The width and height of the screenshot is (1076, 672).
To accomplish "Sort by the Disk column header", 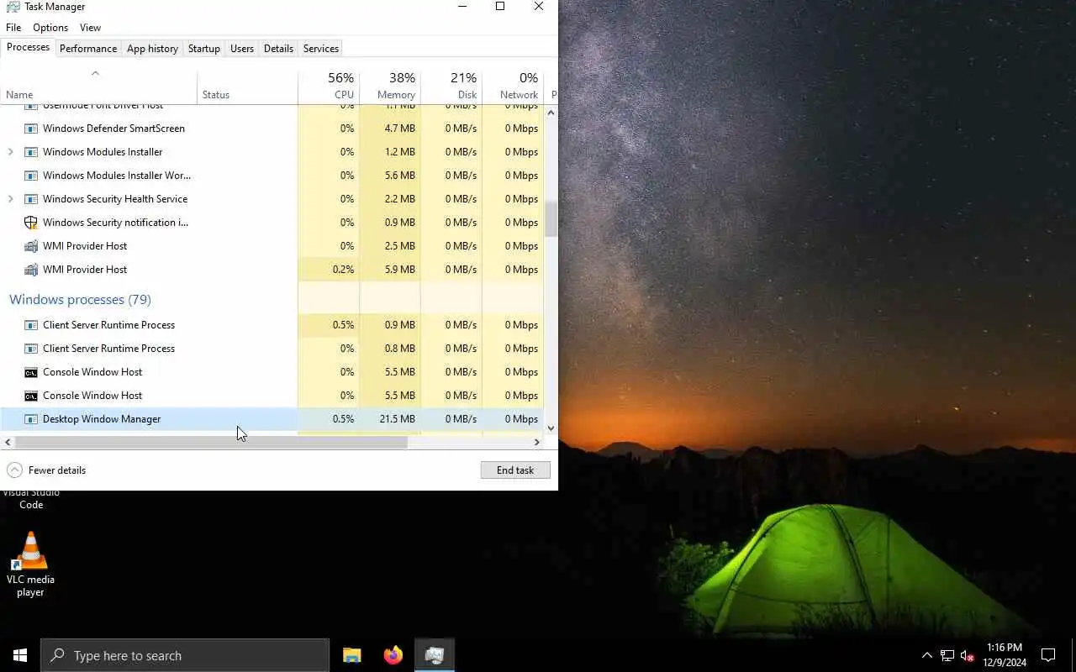I will click(x=451, y=85).
